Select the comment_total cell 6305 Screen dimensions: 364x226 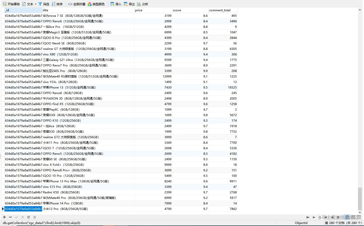[223, 49]
